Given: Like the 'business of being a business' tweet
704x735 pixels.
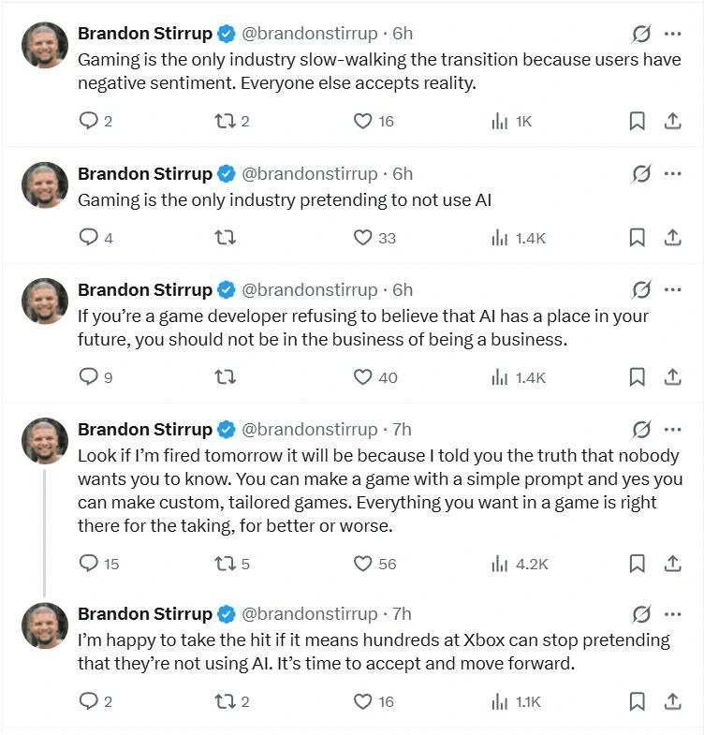Looking at the screenshot, I should click(375, 377).
